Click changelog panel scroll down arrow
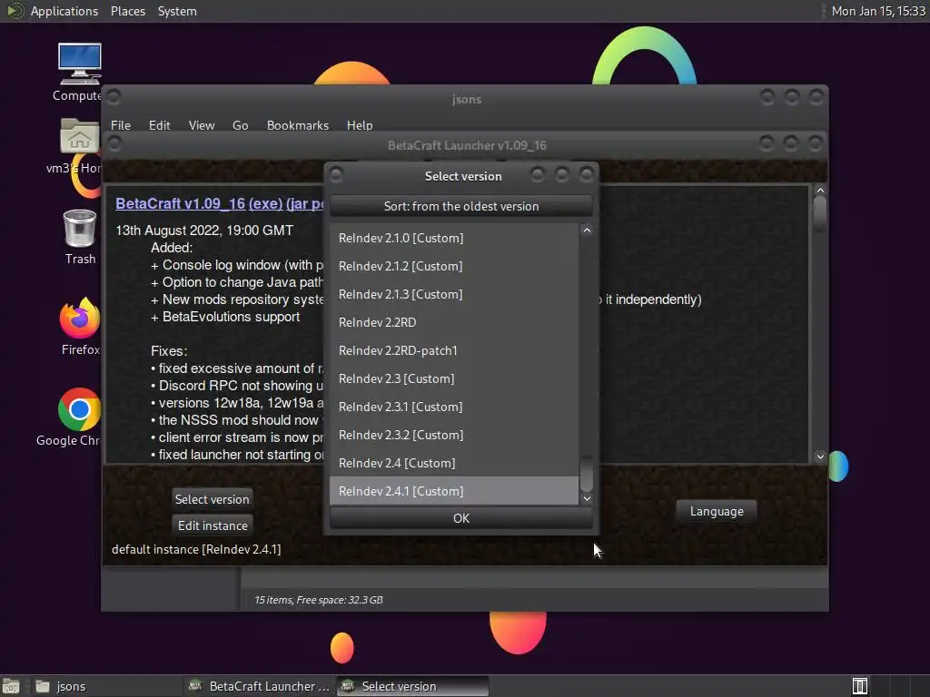 pos(820,456)
